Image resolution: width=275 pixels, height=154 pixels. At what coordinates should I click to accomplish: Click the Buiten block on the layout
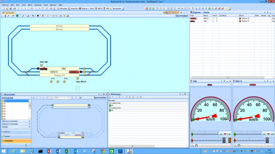[59, 26]
